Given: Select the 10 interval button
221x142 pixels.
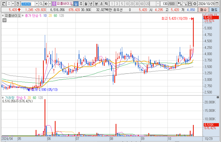Looking at the screenshot, I should 127,4.
